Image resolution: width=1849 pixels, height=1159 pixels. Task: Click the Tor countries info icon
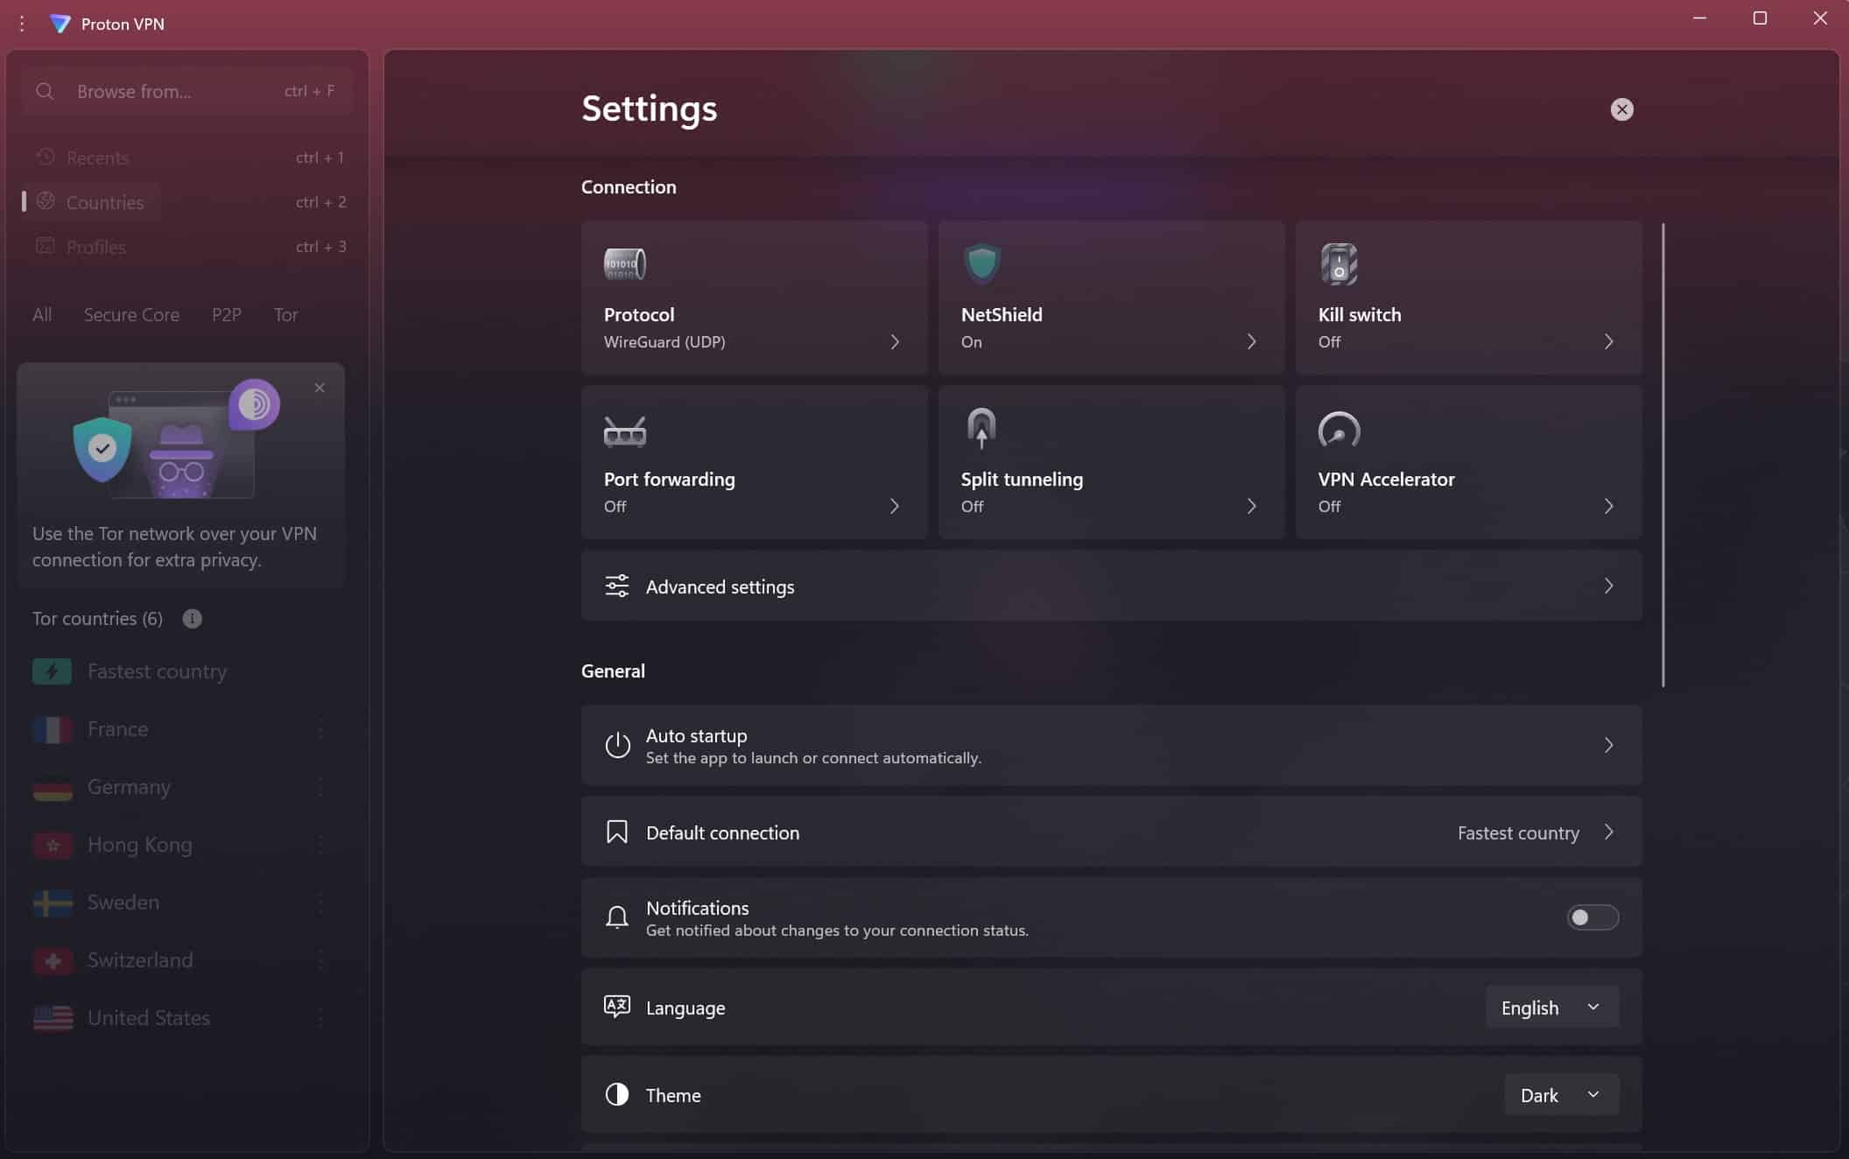coord(193,619)
